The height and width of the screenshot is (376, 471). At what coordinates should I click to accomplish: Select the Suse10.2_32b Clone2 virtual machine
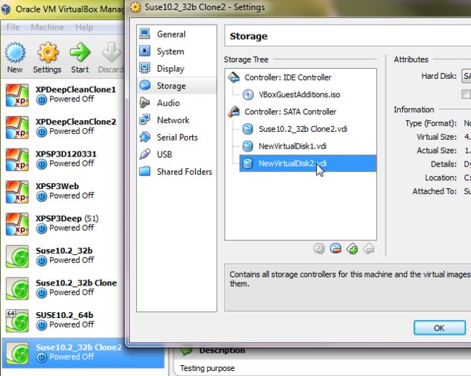83,353
